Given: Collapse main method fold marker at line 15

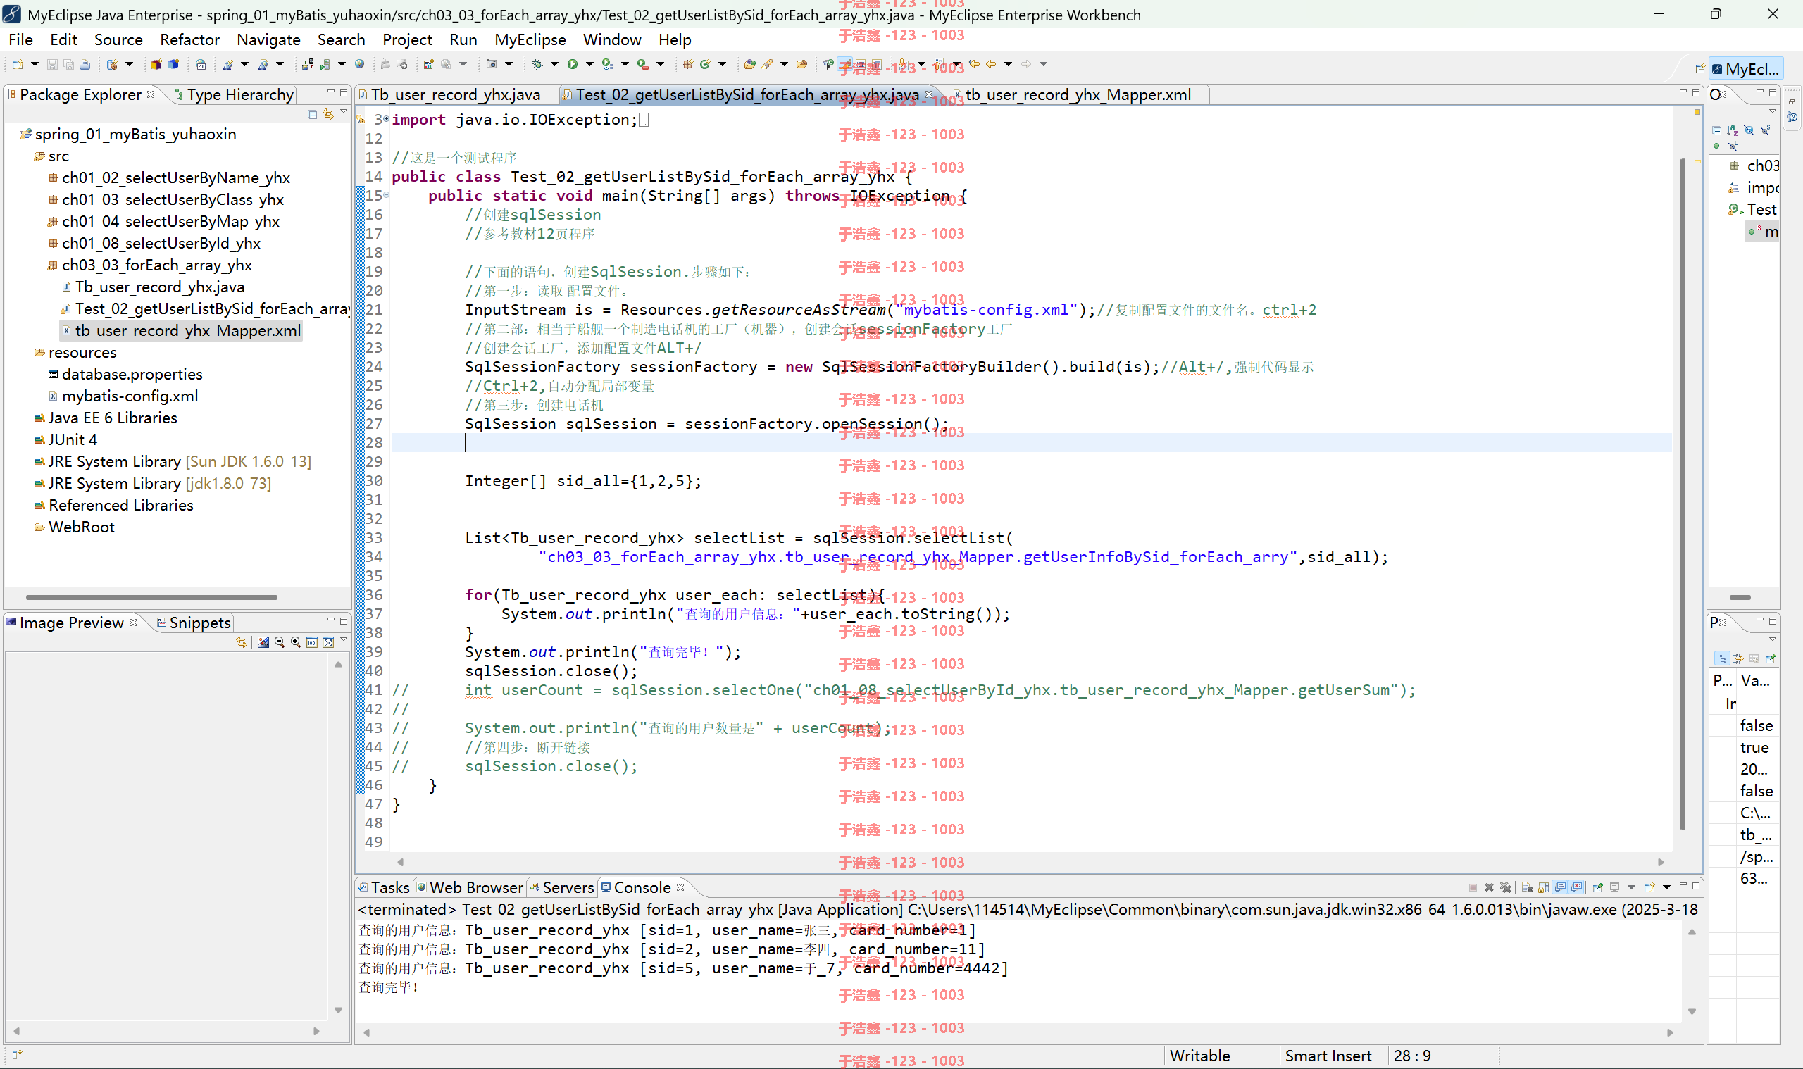Looking at the screenshot, I should point(386,195).
